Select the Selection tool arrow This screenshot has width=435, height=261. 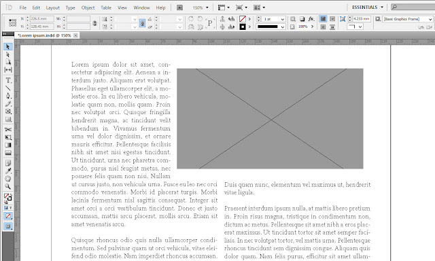(7, 47)
